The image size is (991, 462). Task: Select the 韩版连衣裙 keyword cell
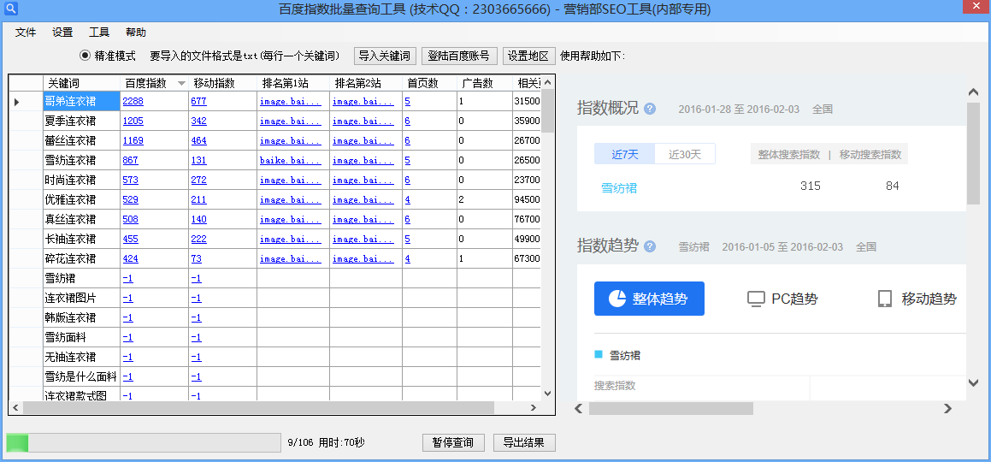pyautogui.click(x=81, y=318)
